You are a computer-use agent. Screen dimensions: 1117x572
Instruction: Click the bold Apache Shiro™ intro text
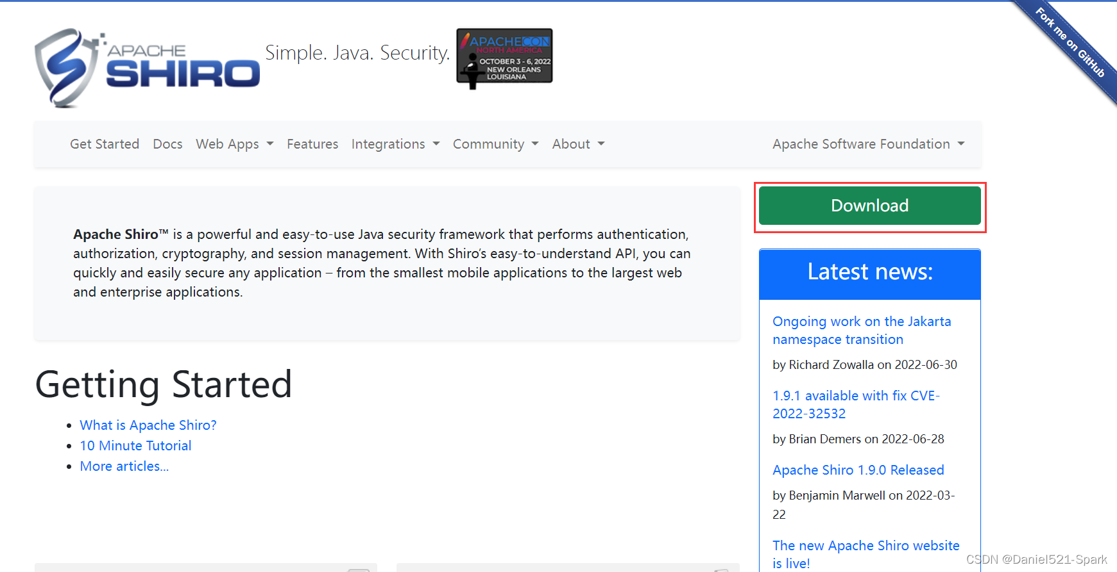(121, 234)
